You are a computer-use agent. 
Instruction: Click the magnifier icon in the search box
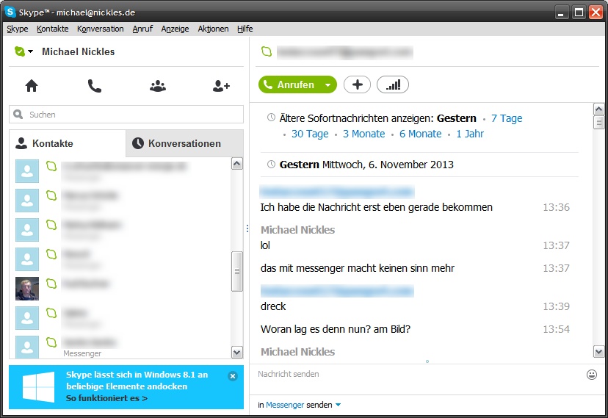coord(18,115)
